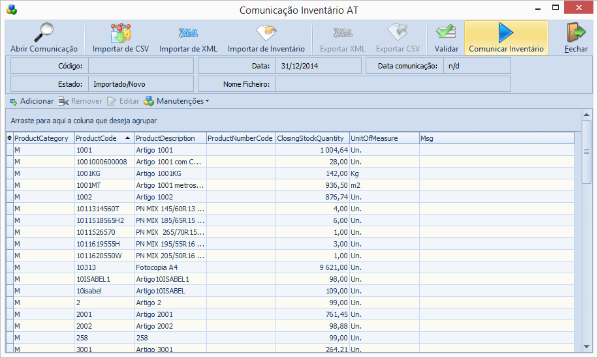Click the scrollbar up arrow
The image size is (598, 358).
(586, 115)
